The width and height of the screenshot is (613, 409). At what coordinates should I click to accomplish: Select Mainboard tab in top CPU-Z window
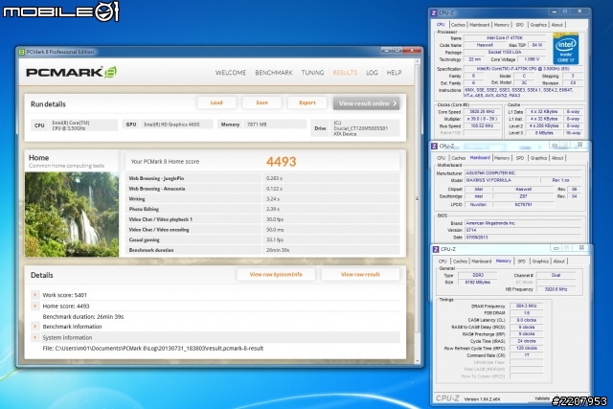point(479,25)
